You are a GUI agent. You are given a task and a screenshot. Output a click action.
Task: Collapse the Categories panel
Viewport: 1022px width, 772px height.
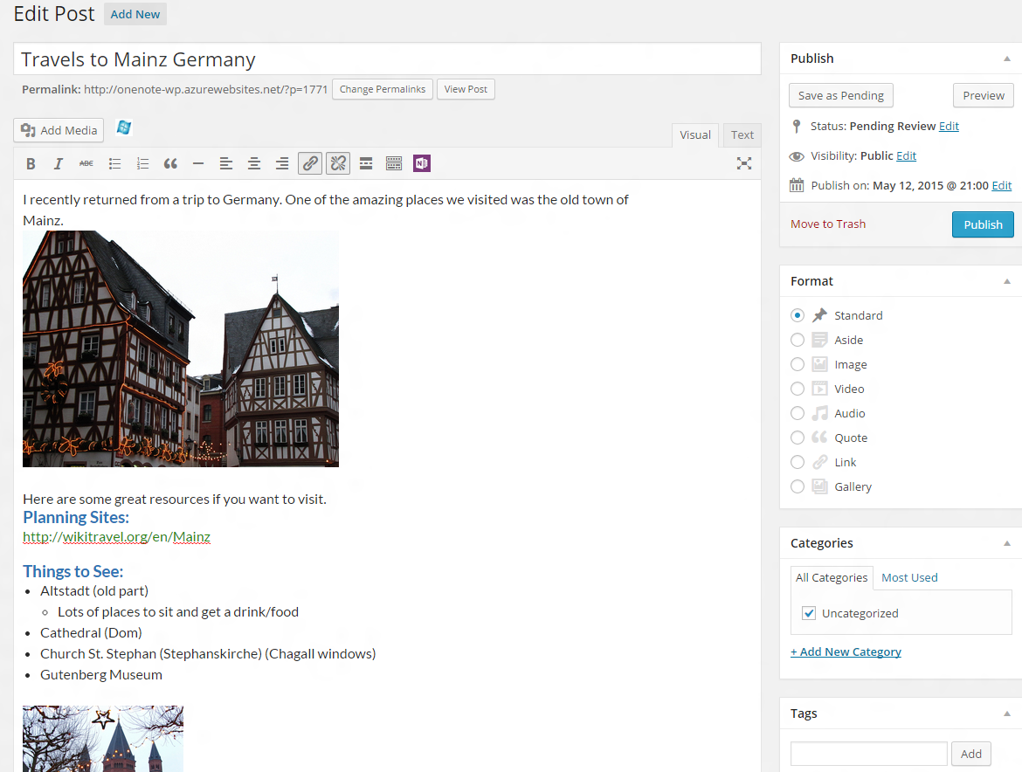[x=1006, y=543]
